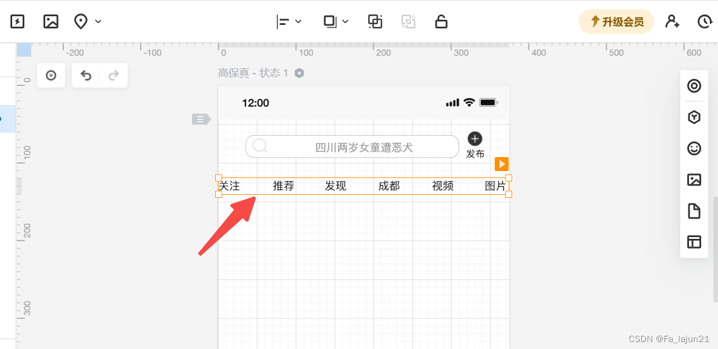Screen dimensions: 718x349
Task: Click the signal bars icon in status bar
Action: [452, 103]
